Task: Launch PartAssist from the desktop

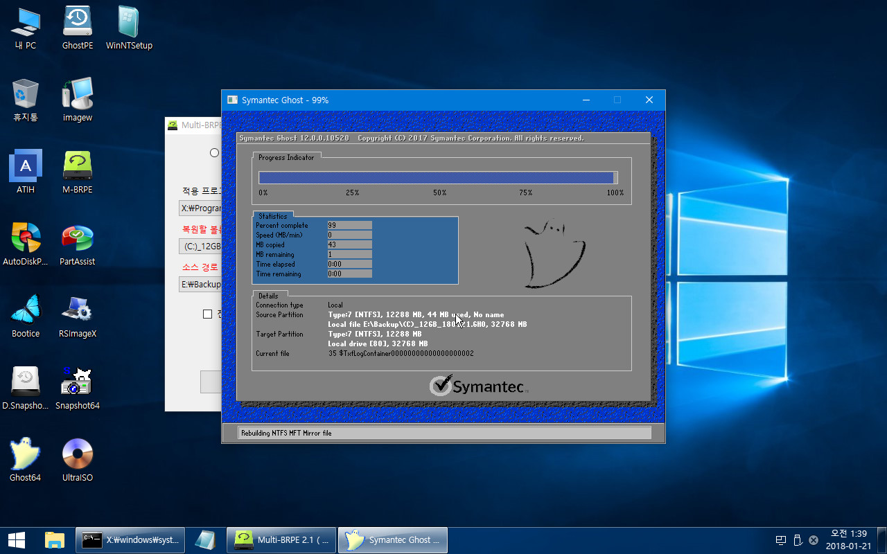Action: point(78,244)
